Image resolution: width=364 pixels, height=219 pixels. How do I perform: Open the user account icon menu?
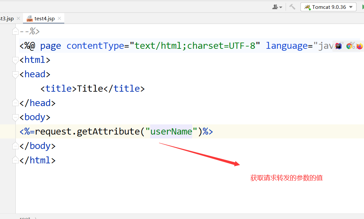(277, 7)
